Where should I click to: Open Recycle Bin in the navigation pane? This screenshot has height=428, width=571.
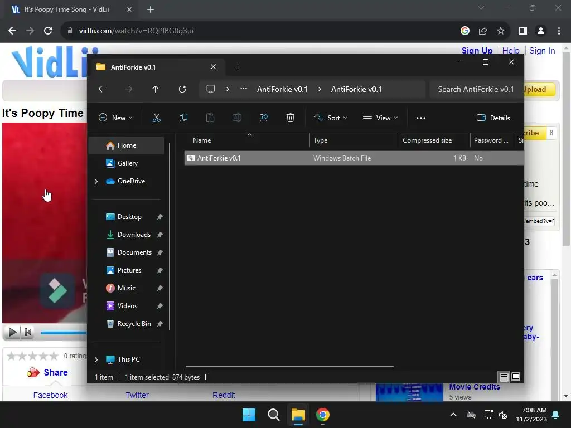pyautogui.click(x=127, y=324)
